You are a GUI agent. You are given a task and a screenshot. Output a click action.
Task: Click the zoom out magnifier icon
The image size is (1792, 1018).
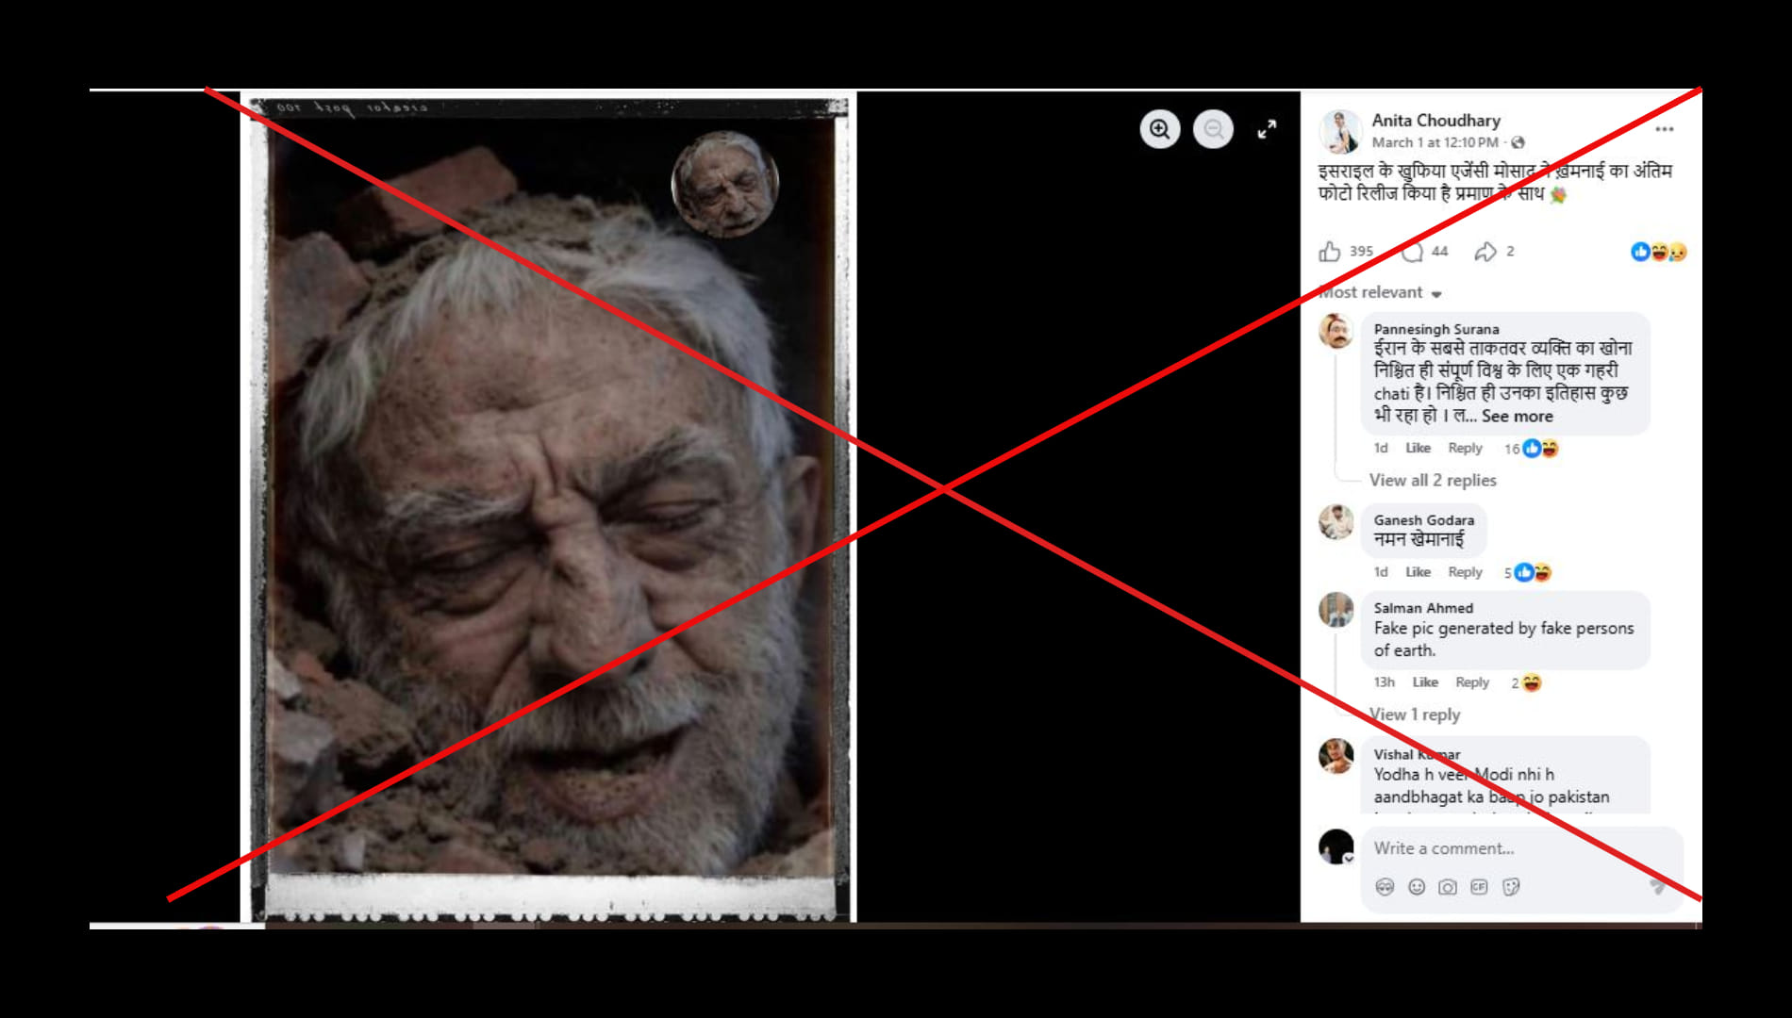(x=1213, y=129)
